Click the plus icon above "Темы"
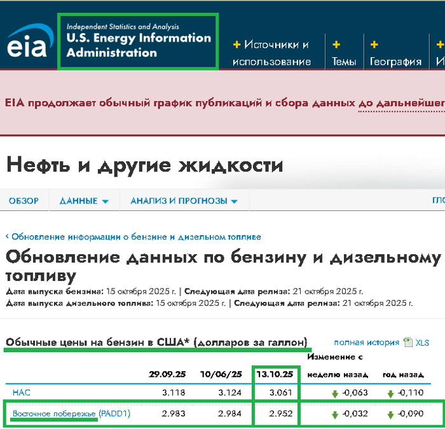Viewport: 445px width, 429px height. pyautogui.click(x=336, y=44)
